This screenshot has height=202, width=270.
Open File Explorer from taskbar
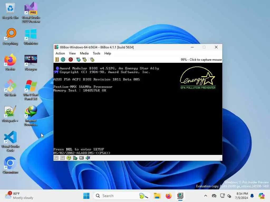tap(157, 196)
